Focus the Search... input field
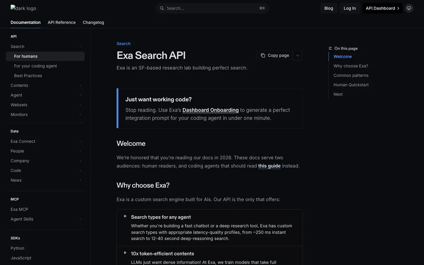 click(212, 8)
